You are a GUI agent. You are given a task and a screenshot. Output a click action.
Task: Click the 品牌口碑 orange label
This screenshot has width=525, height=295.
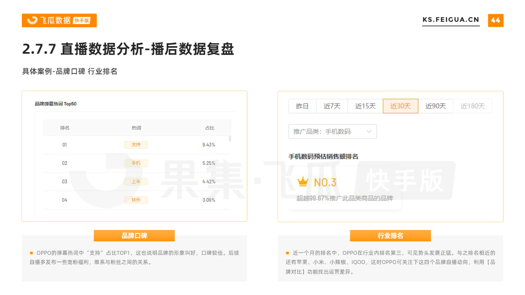tap(134, 236)
